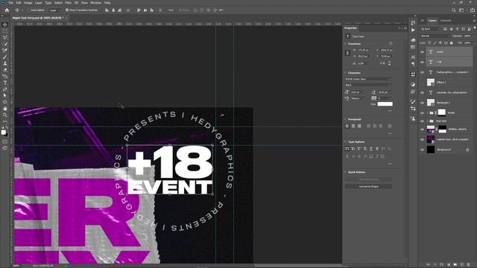Open the File menu
The image size is (477, 268).
pos(11,3)
